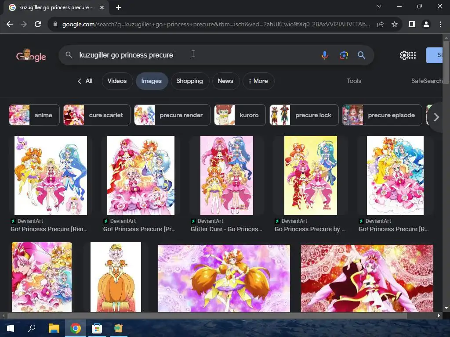The height and width of the screenshot is (337, 450).
Task: Click Glitter Cure - Go Princes... title link
Action: [x=226, y=229]
